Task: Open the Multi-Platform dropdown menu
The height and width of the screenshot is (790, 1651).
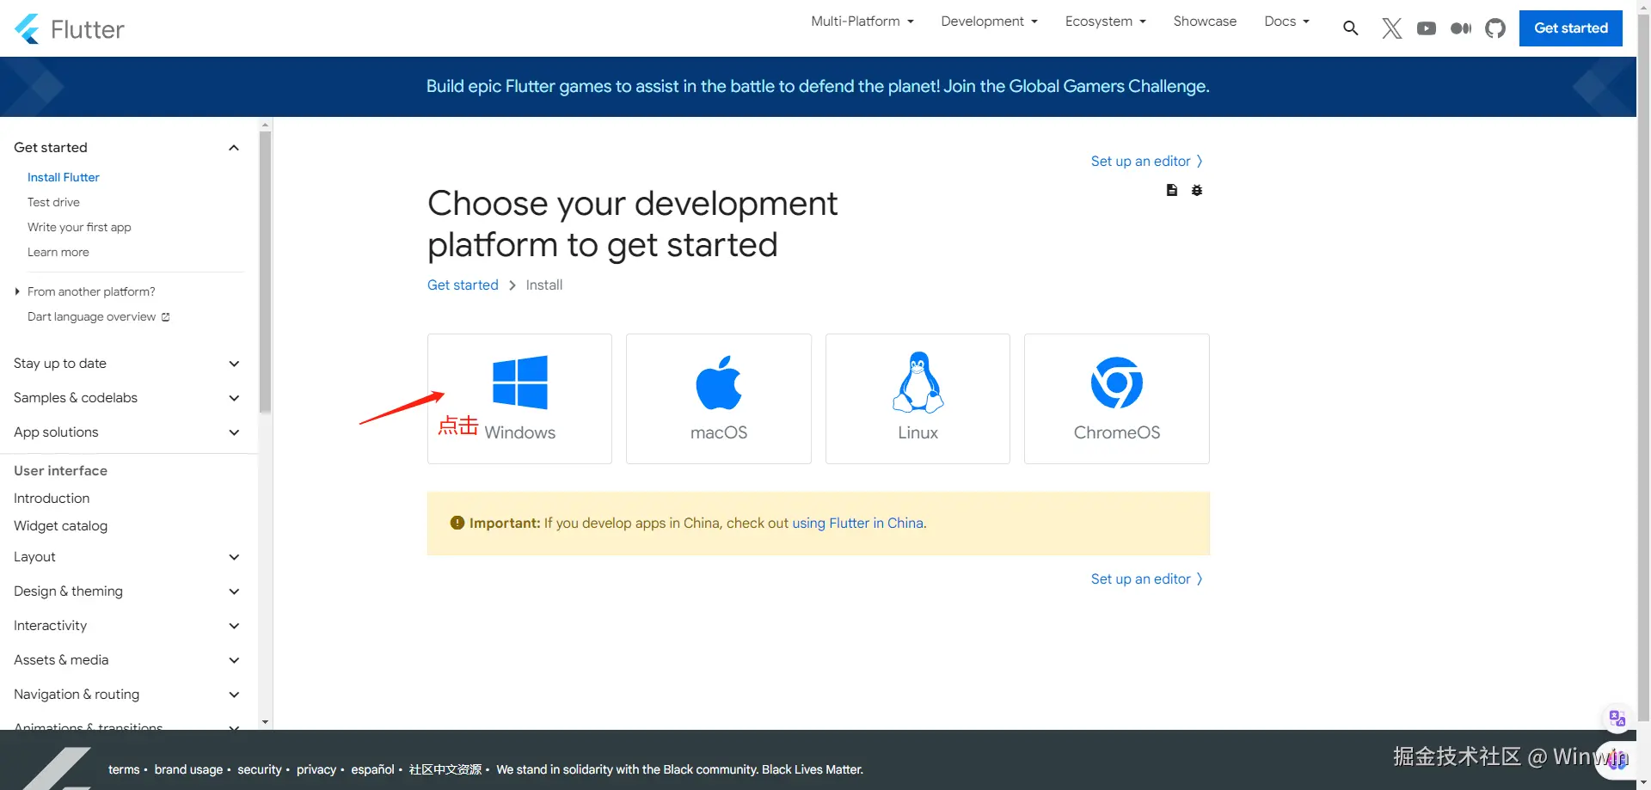Action: pyautogui.click(x=862, y=21)
